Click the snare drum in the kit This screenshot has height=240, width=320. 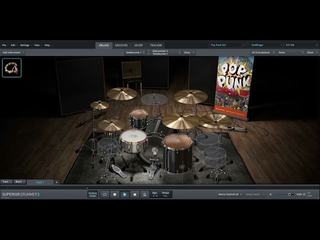coord(133,141)
